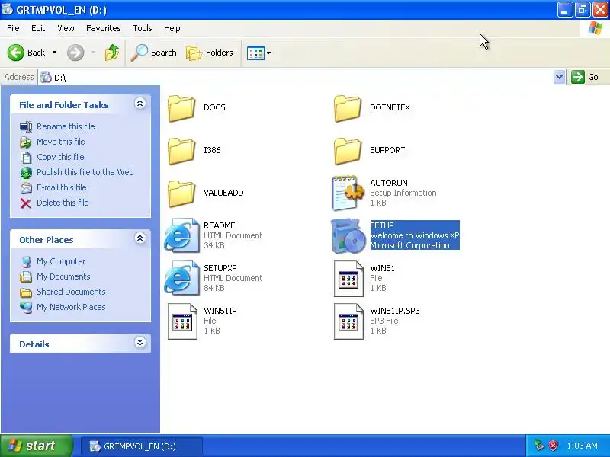Click the SETUPXP file name text
The height and width of the screenshot is (457, 610).
click(x=220, y=268)
